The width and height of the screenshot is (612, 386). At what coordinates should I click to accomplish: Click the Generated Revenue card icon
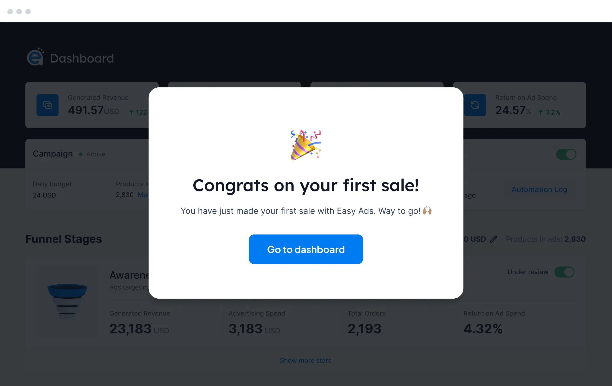(x=48, y=105)
